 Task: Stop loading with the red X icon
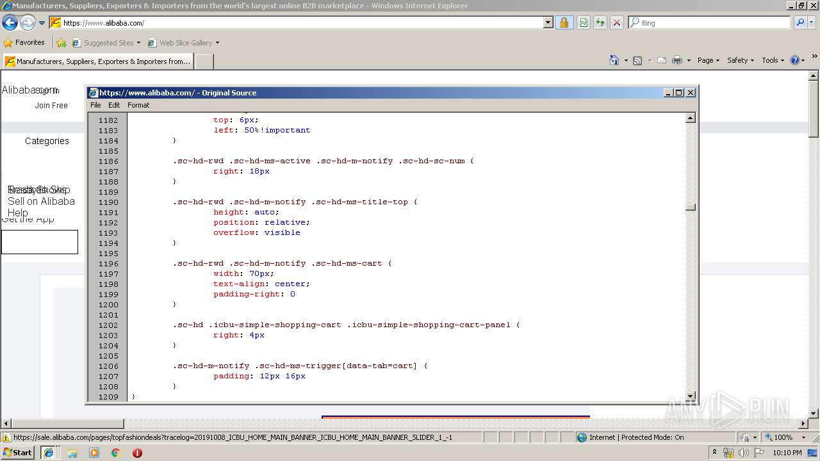tap(617, 23)
